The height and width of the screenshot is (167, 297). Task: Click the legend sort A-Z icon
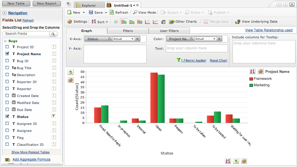coord(252,71)
